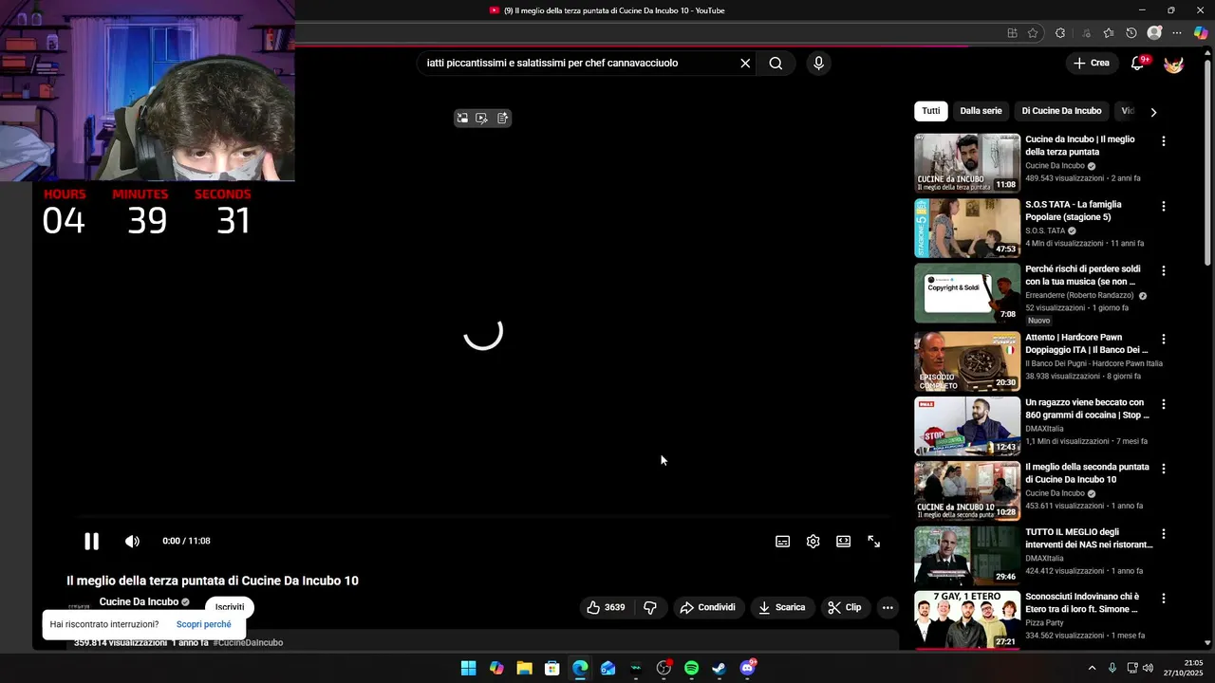The width and height of the screenshot is (1215, 683).
Task: Open options for interventi dei NAS video
Action: (x=1164, y=534)
